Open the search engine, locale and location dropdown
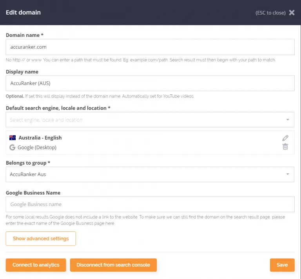This screenshot has width=301, height=279. pyautogui.click(x=150, y=120)
